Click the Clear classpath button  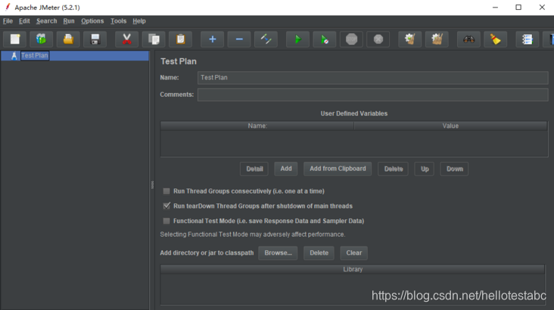(x=353, y=253)
